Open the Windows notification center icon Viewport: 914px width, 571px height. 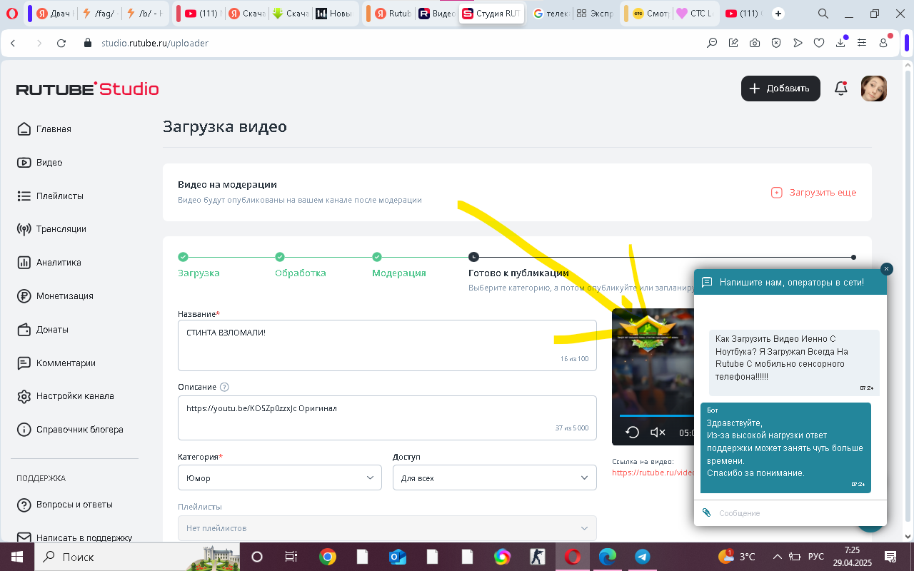point(890,557)
